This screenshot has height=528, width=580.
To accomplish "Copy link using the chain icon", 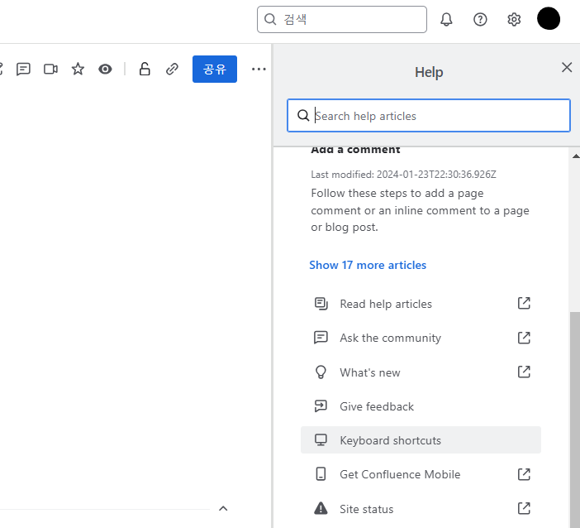I will point(172,70).
